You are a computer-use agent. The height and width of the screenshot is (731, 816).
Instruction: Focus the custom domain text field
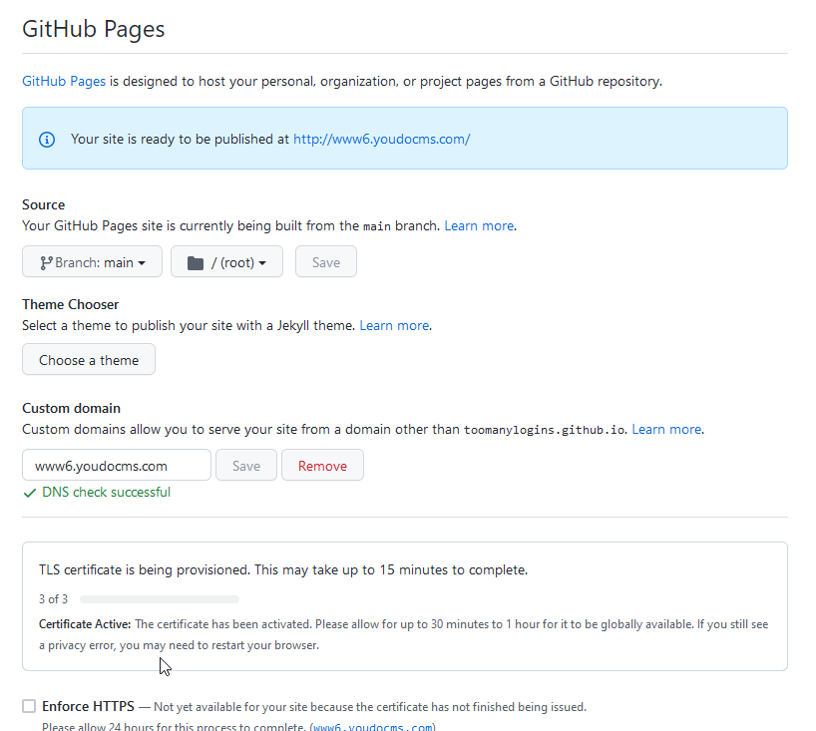pyautogui.click(x=116, y=466)
